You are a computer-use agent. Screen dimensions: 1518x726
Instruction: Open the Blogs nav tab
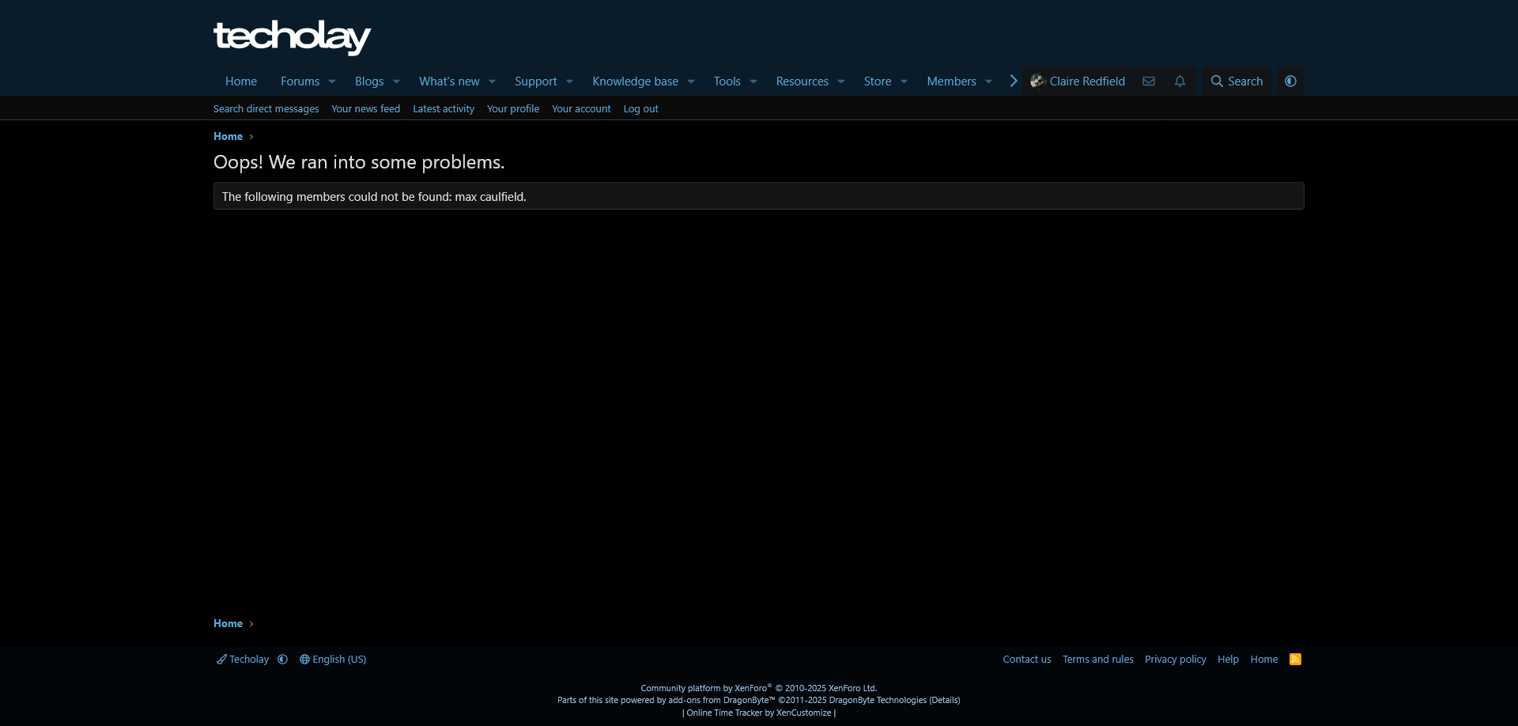pos(369,81)
